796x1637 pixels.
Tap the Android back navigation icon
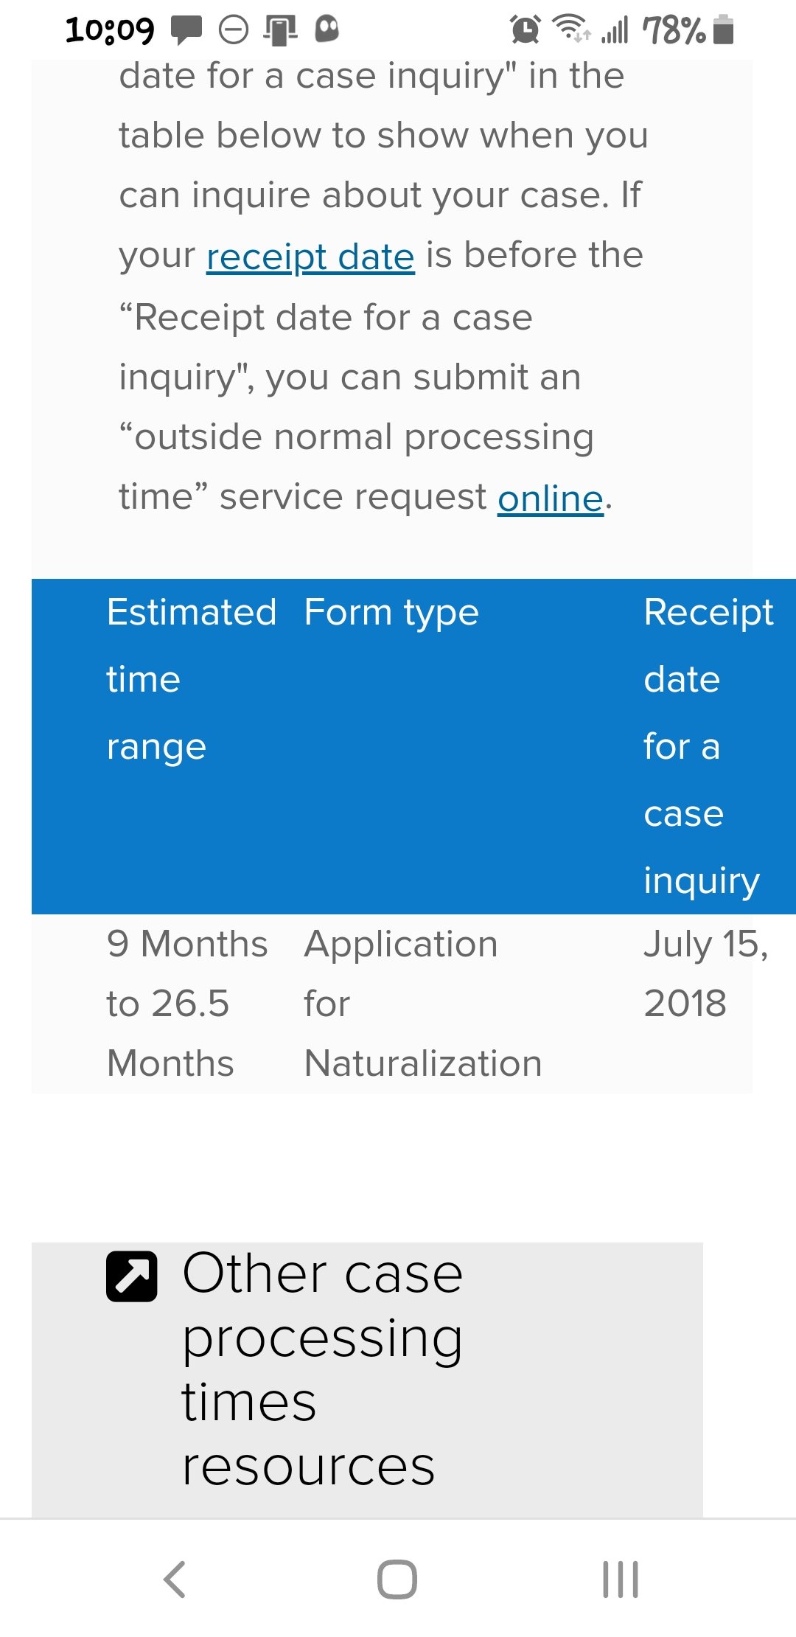175,1579
